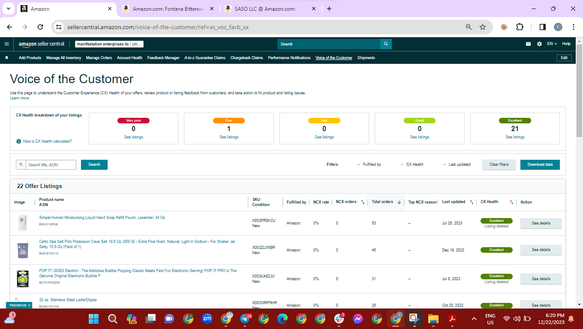Open the Chrome extensions puzzle icon
The height and width of the screenshot is (329, 583).
(x=520, y=27)
